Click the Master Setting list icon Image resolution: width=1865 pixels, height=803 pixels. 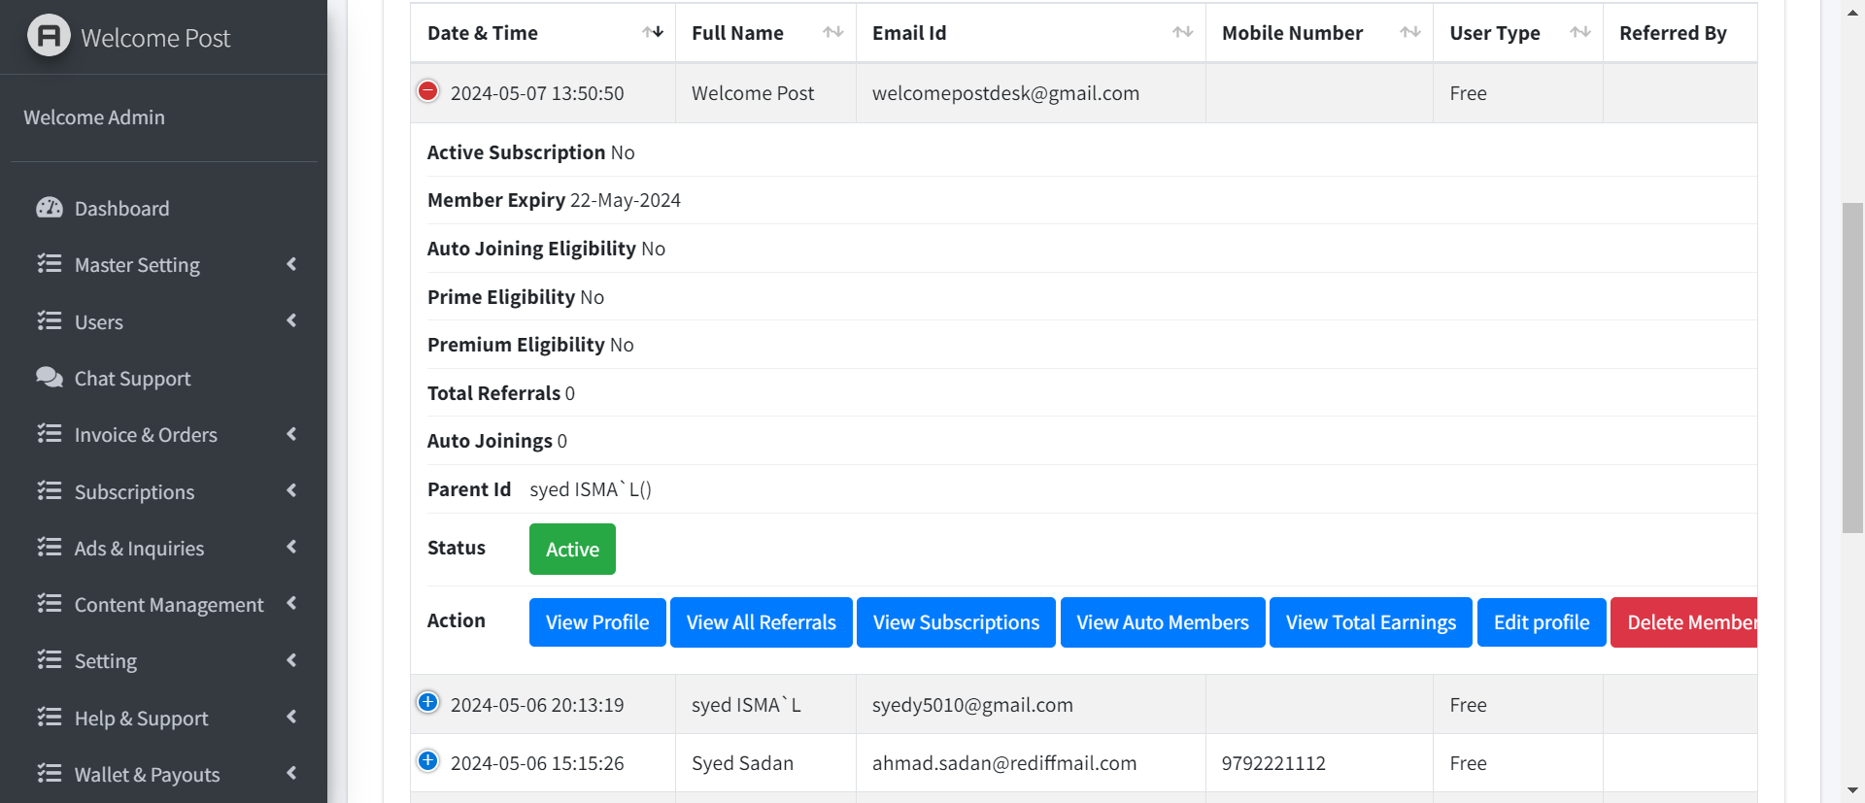point(49,264)
